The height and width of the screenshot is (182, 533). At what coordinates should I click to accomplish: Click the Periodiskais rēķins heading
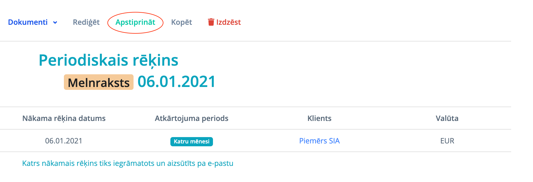pos(108,60)
